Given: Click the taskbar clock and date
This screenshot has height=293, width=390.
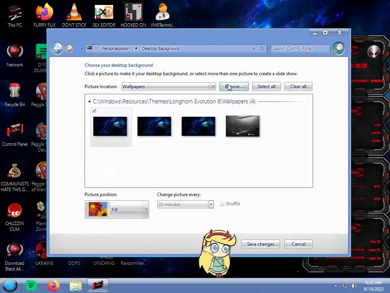Looking at the screenshot, I should point(373,286).
